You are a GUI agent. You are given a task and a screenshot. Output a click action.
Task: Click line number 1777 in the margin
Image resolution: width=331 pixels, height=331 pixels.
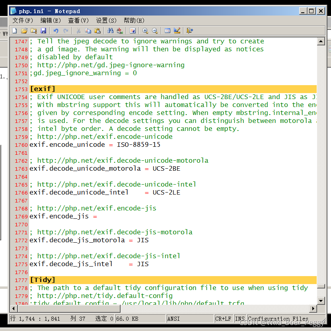21,280
